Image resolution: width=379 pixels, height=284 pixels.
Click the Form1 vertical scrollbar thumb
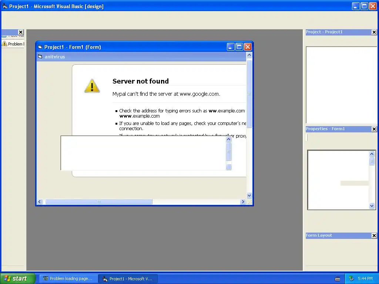[x=249, y=94]
